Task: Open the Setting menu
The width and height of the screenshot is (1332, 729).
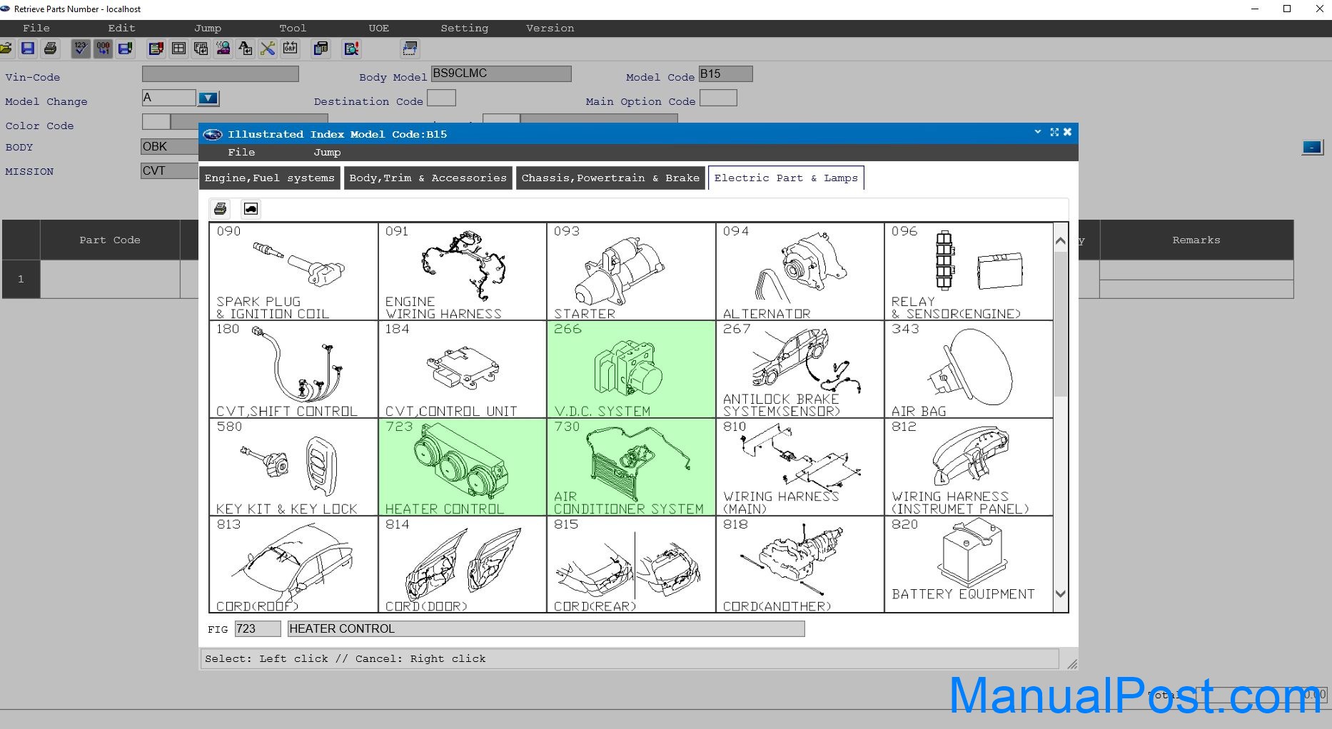Action: coord(465,28)
